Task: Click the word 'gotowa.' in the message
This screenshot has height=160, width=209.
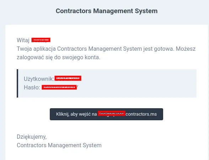Action: [x=164, y=49]
